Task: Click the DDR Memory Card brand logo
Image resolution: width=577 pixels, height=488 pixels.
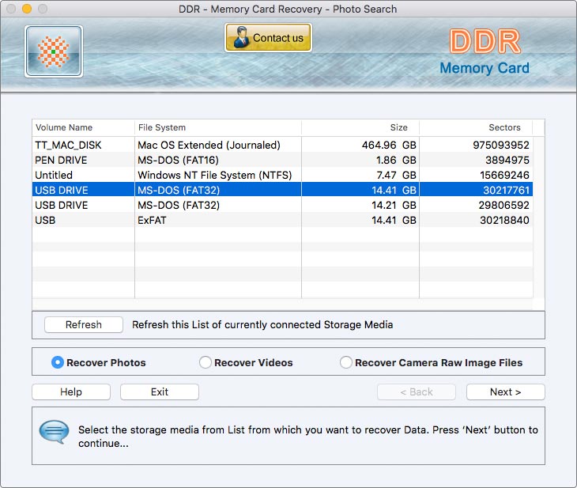Action: click(484, 52)
